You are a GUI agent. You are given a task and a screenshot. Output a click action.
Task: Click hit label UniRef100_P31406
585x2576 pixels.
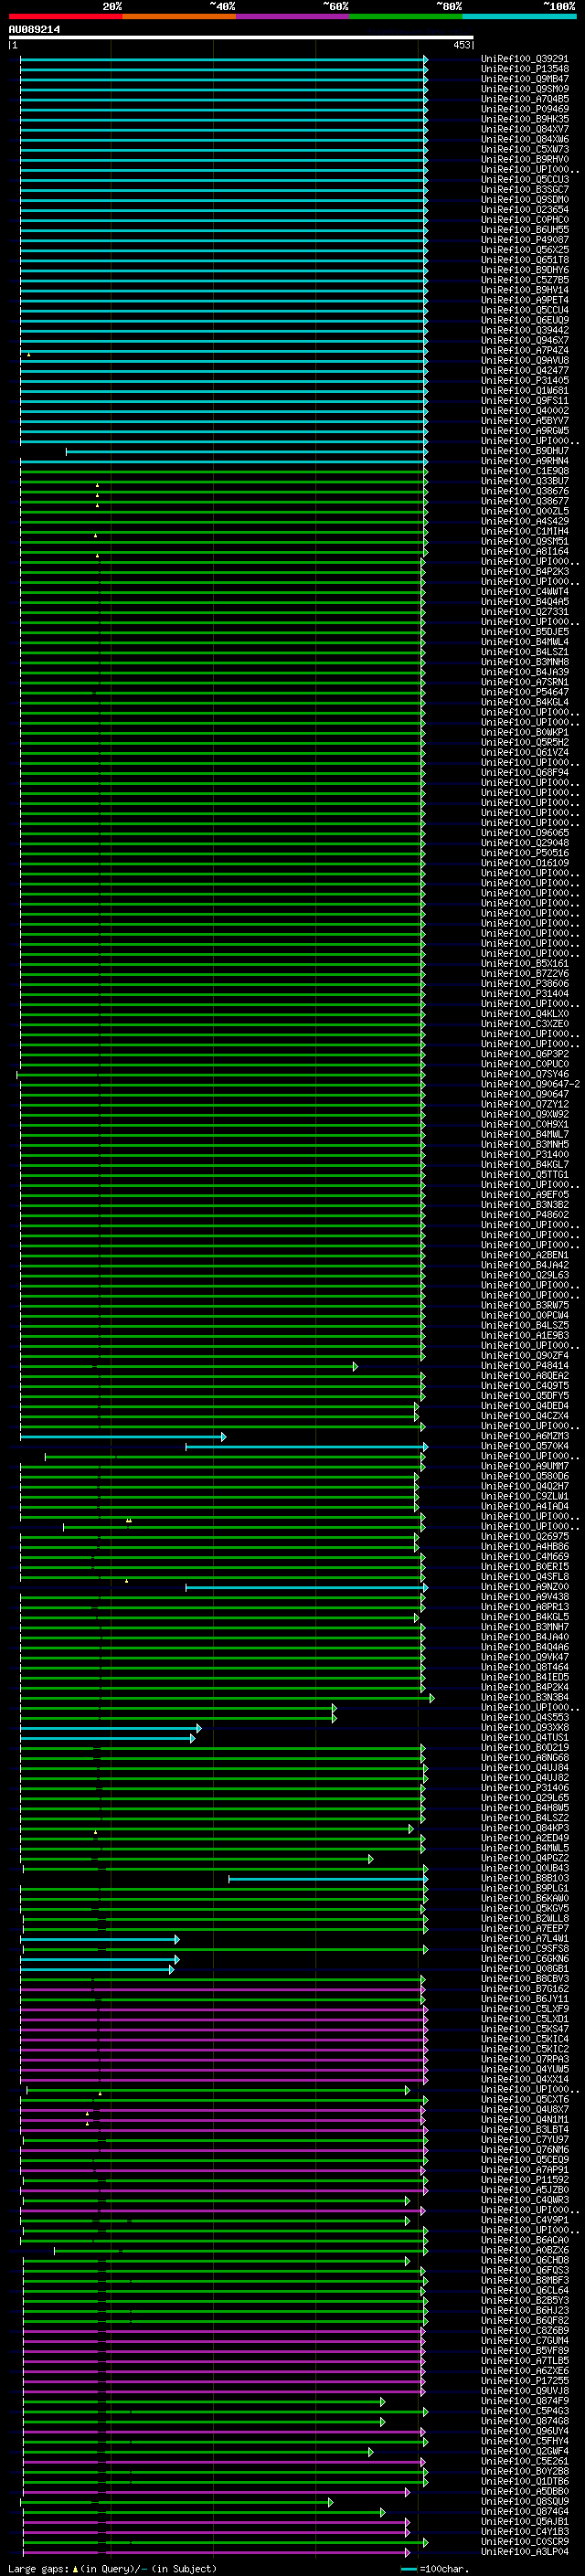click(x=525, y=1788)
